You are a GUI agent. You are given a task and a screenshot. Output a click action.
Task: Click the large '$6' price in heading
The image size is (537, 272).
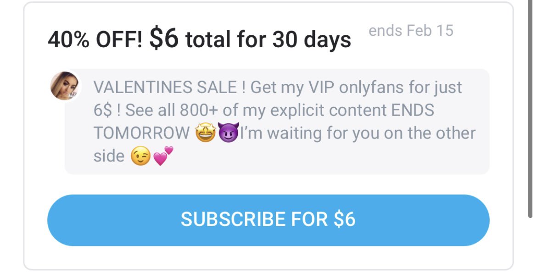pyautogui.click(x=164, y=39)
